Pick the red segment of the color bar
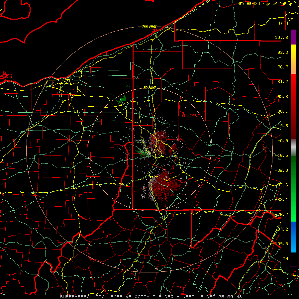The image size is (299, 299). pyautogui.click(x=293, y=106)
